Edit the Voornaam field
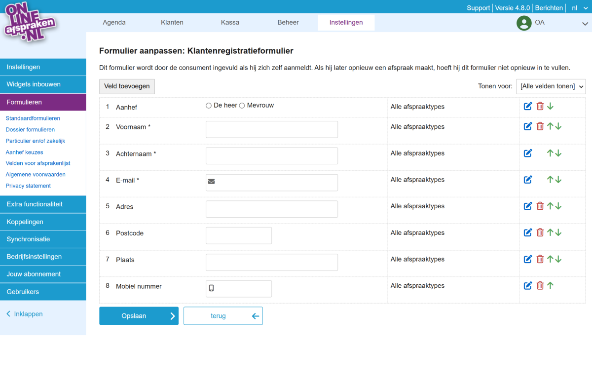The width and height of the screenshot is (592, 383). [x=528, y=126]
